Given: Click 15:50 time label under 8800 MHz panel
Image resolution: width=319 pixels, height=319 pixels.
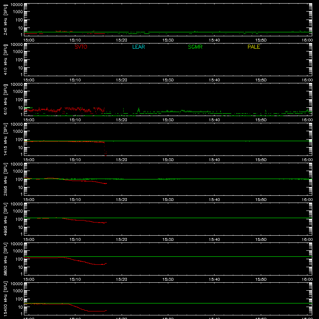Looking at the screenshot, I should pyautogui.click(x=261, y=280).
